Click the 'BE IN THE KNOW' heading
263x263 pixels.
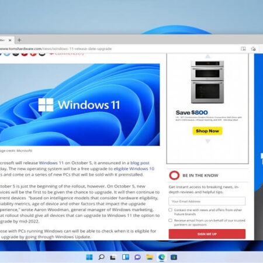click(x=200, y=175)
